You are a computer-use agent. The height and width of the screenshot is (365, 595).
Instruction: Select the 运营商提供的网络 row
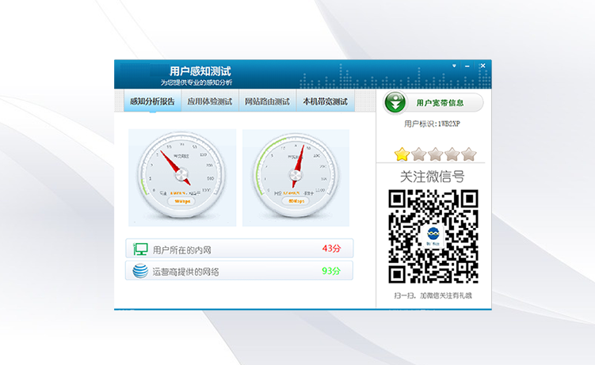pos(239,271)
